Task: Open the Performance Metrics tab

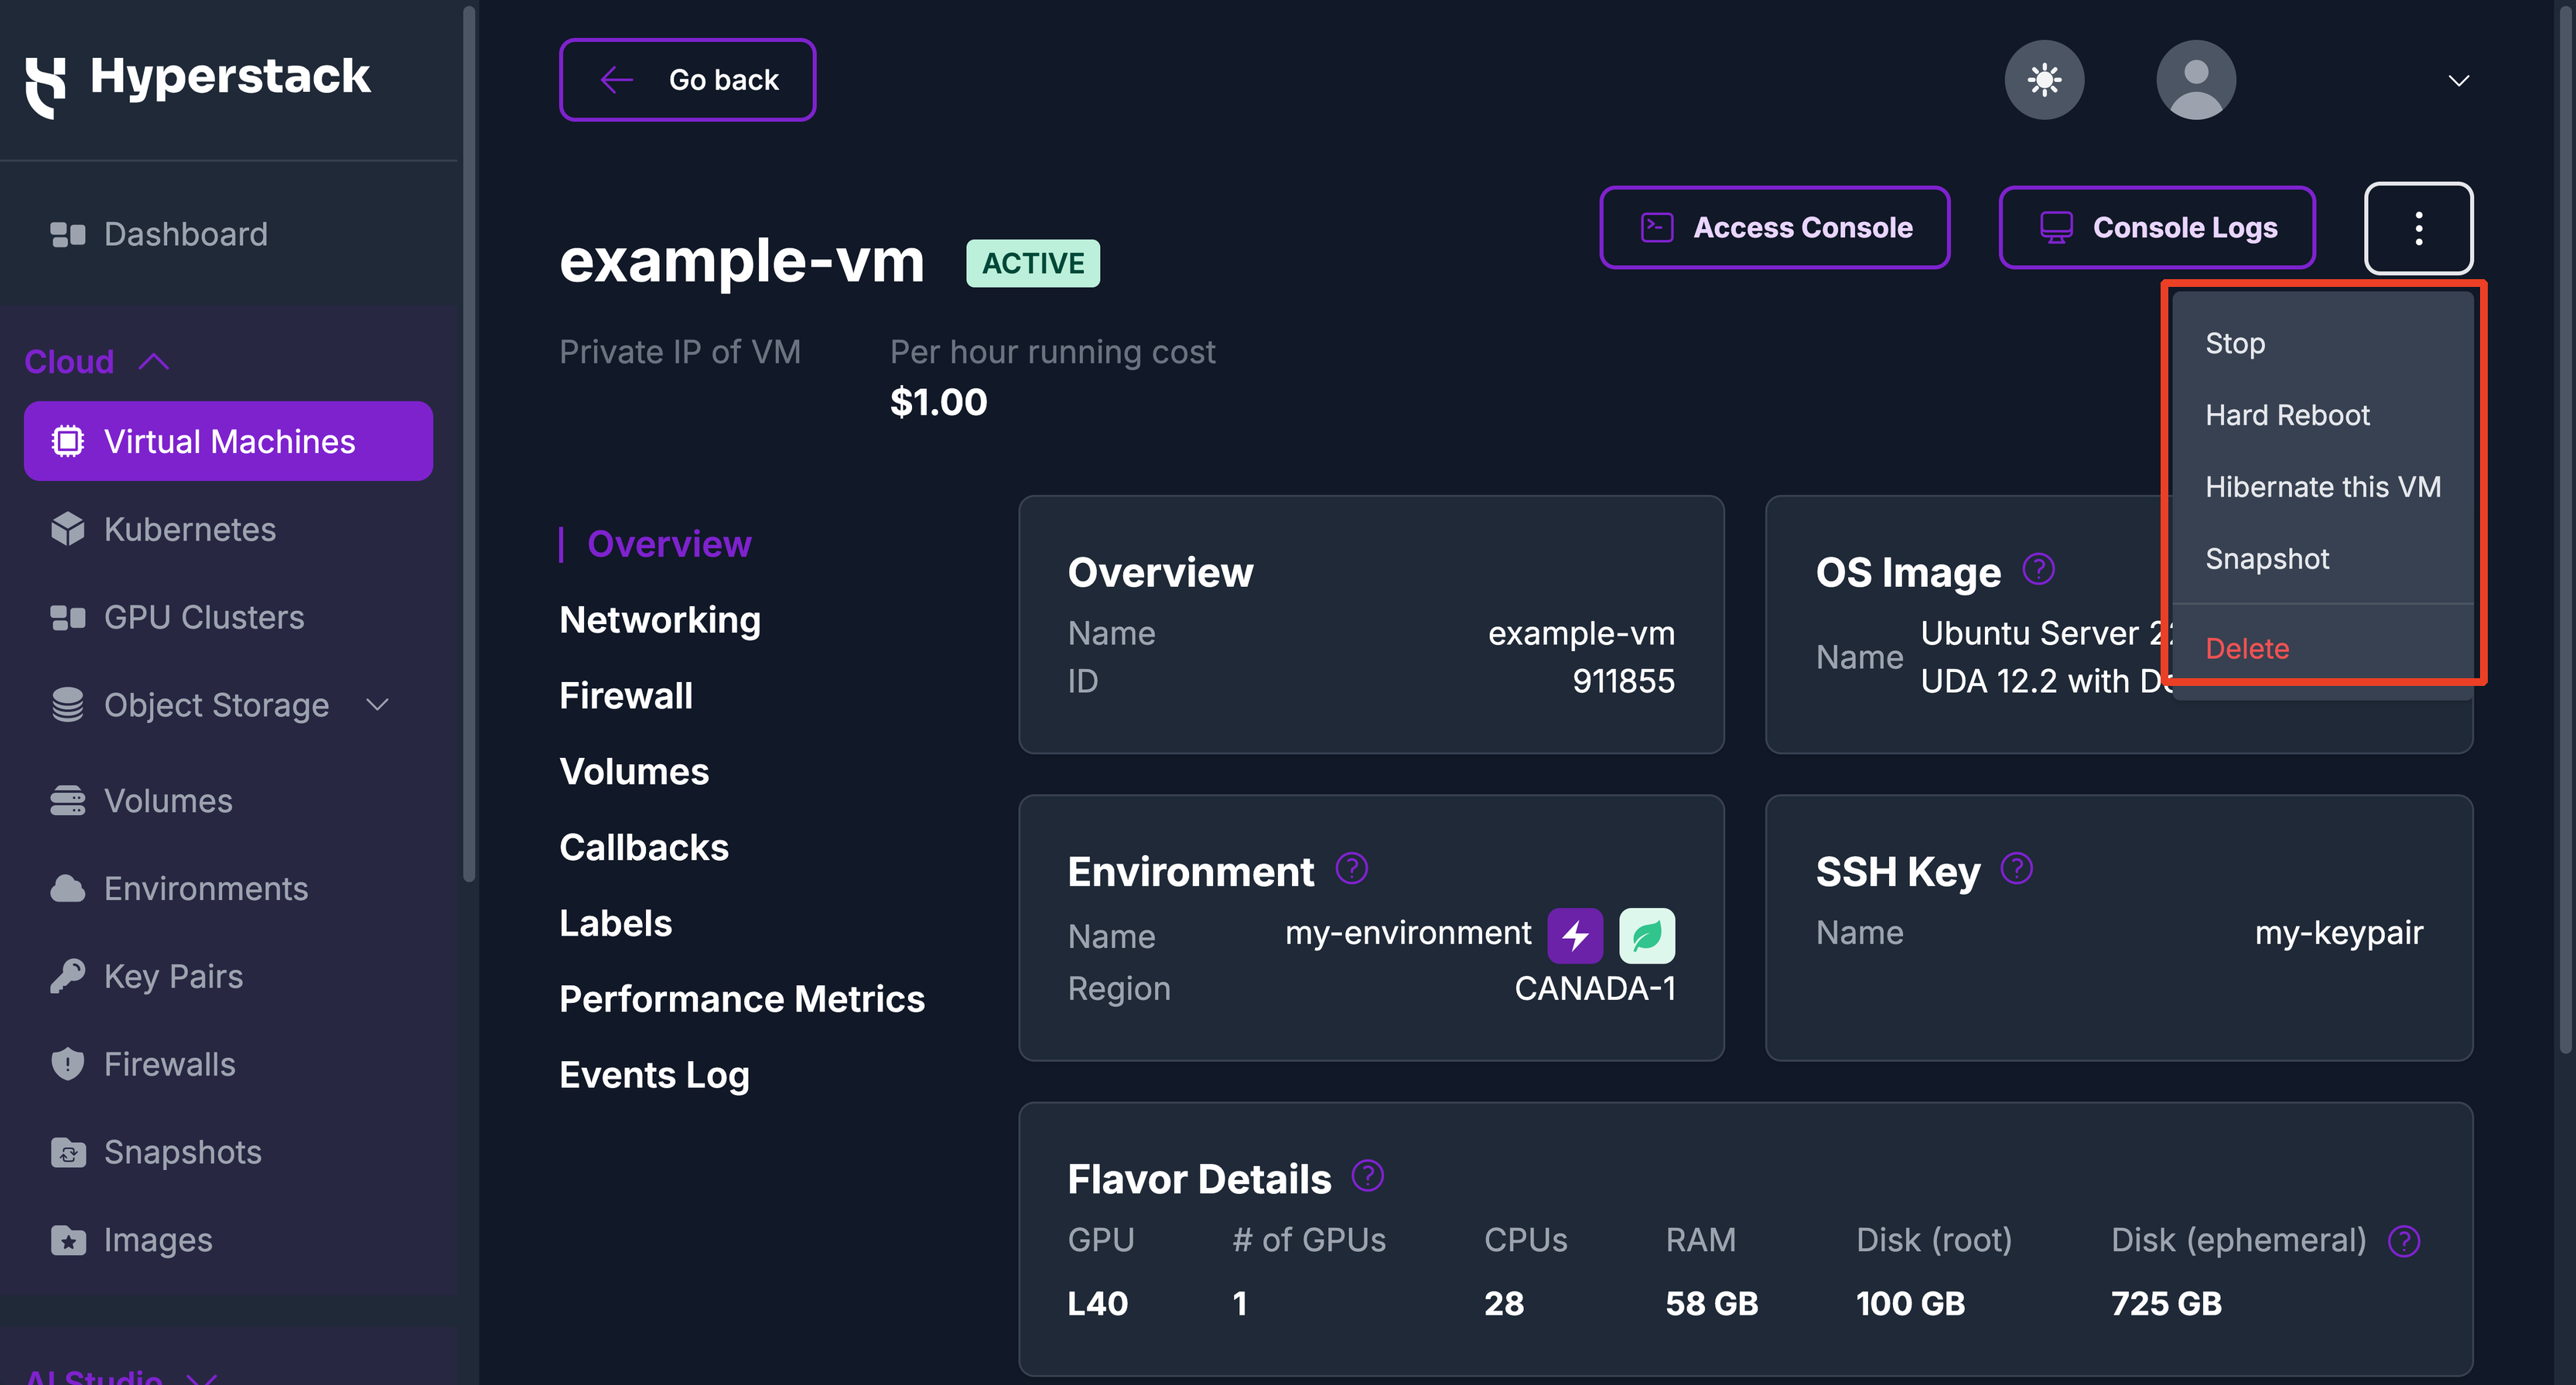Action: tap(741, 999)
